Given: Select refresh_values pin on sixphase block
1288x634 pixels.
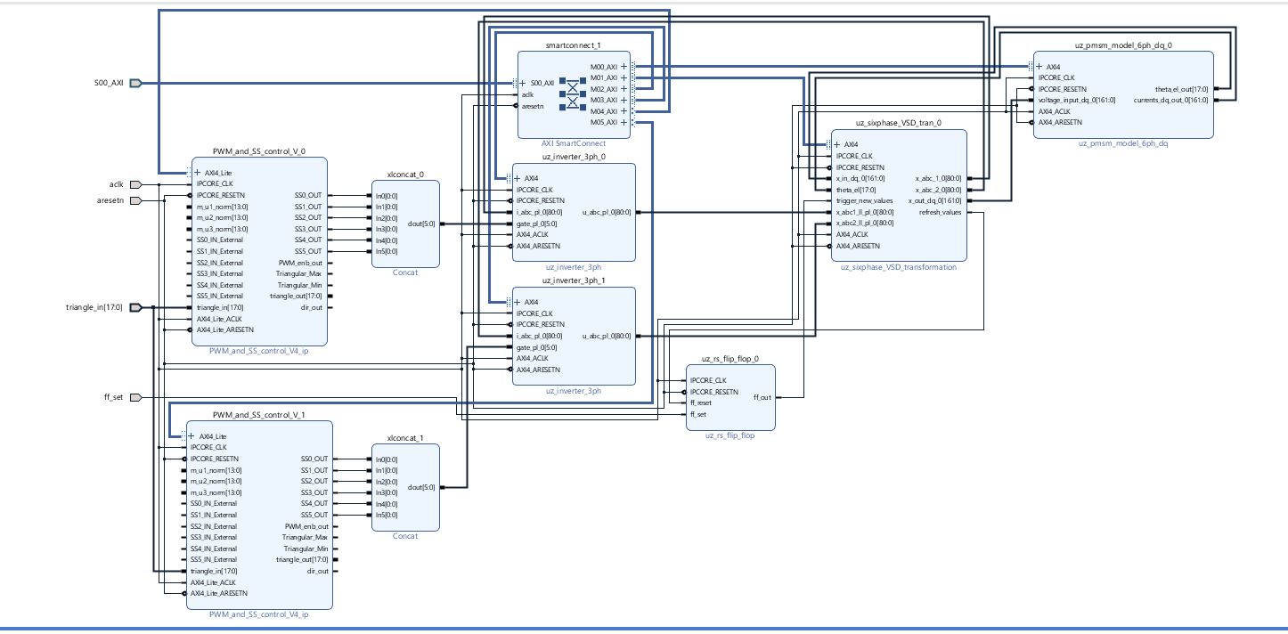Looking at the screenshot, I should click(940, 212).
